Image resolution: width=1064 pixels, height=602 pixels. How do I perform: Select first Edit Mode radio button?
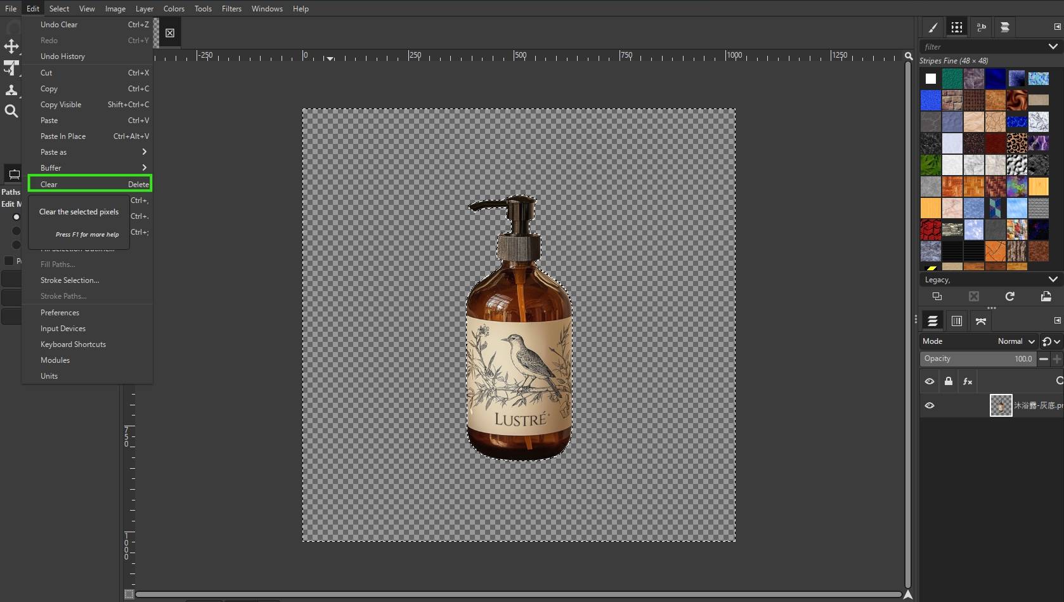tap(16, 217)
